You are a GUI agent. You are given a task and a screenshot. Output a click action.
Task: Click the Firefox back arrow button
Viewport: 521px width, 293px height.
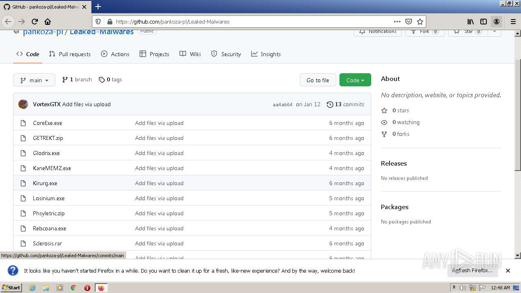[8, 22]
